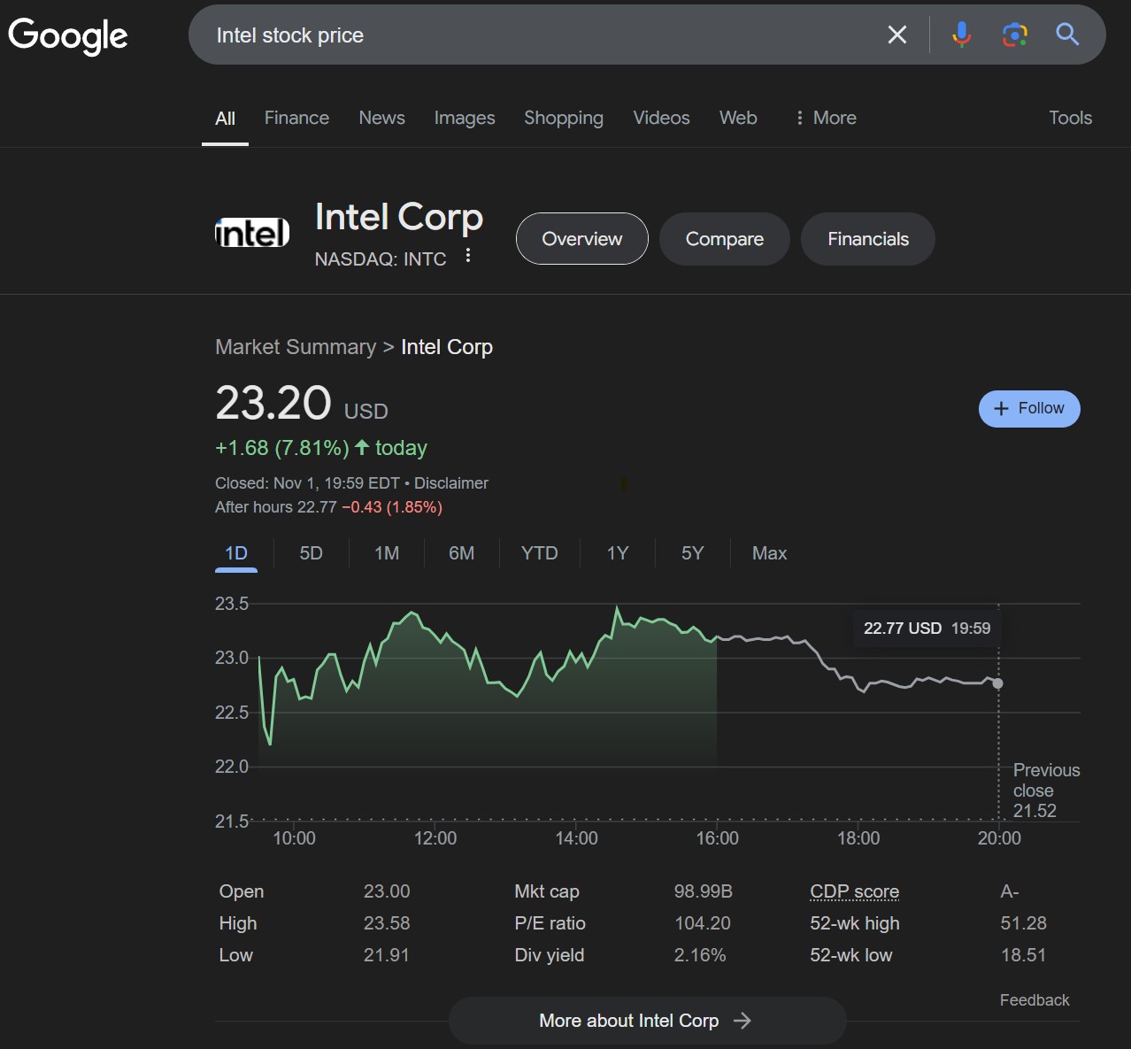Click the chart's 19:59 data point marker
This screenshot has width=1131, height=1049.
coord(998,683)
